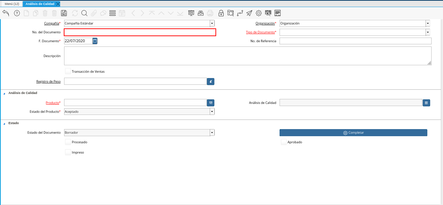The image size is (443, 205).
Task: Select the Análisis de Calidad tab
Action: coord(40,4)
